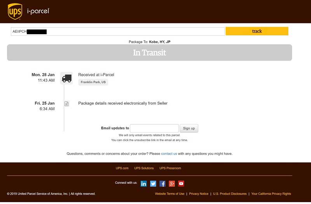The image size is (311, 204).
Task: Click the 'Email updates to' label
Action: click(115, 128)
